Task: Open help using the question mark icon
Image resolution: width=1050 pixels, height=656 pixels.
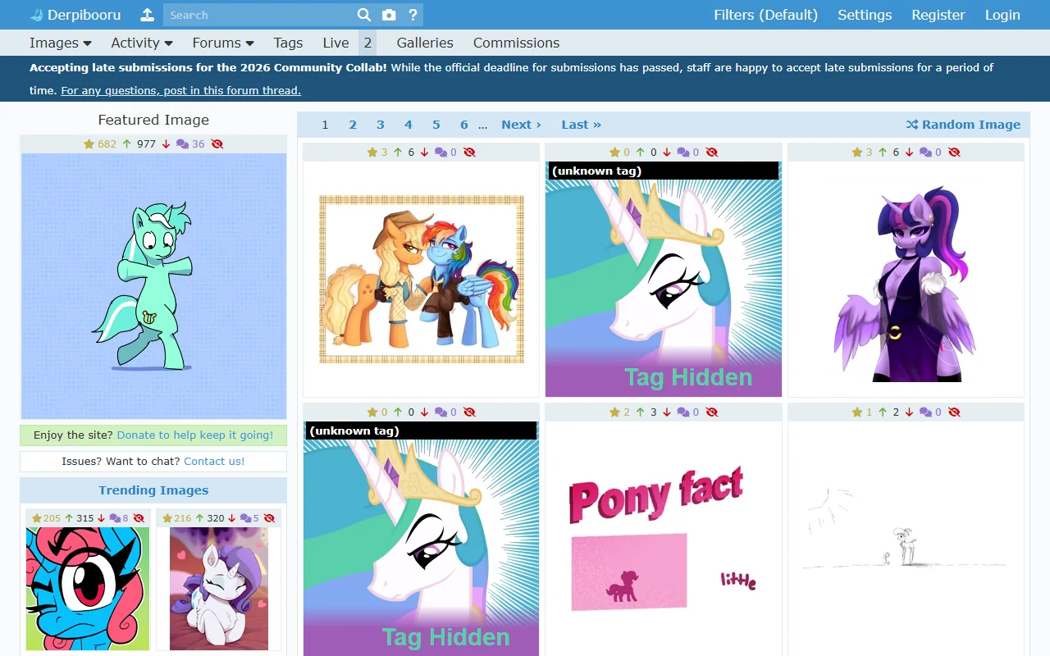Action: (413, 14)
